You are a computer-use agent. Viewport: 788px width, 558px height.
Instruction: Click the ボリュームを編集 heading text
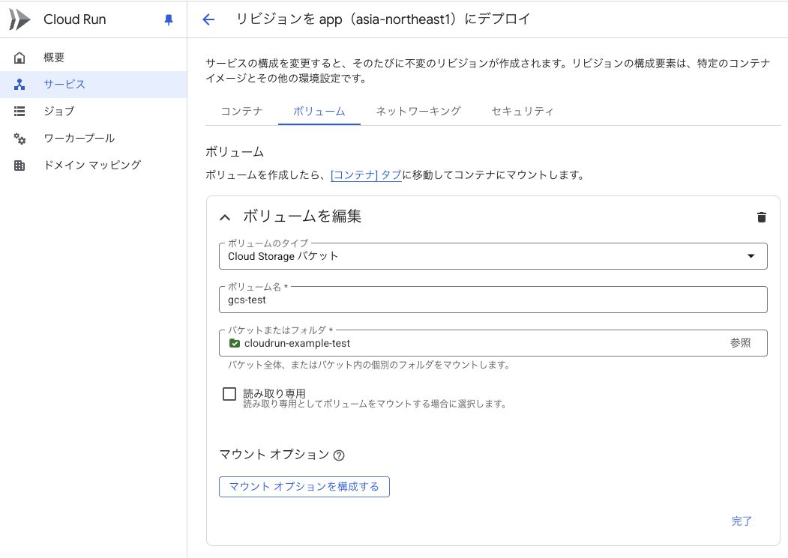click(x=303, y=216)
